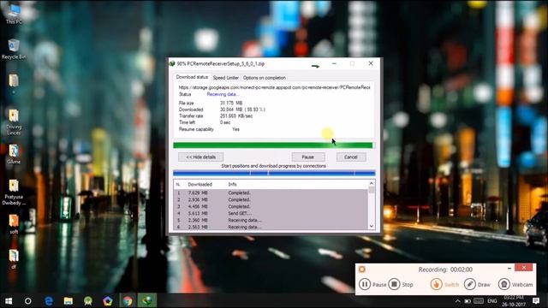The image size is (548, 308).
Task: Click the download URL text
Action: [x=274, y=87]
